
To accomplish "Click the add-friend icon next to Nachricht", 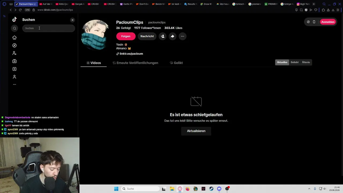I will [x=162, y=36].
